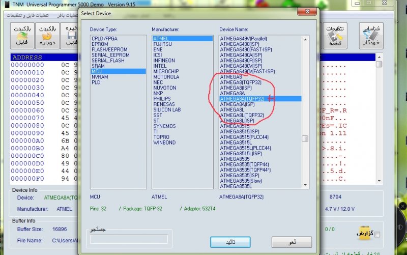Close the Select Device dialog
Viewport: 407px width, 255px height.
pyautogui.click(x=307, y=12)
